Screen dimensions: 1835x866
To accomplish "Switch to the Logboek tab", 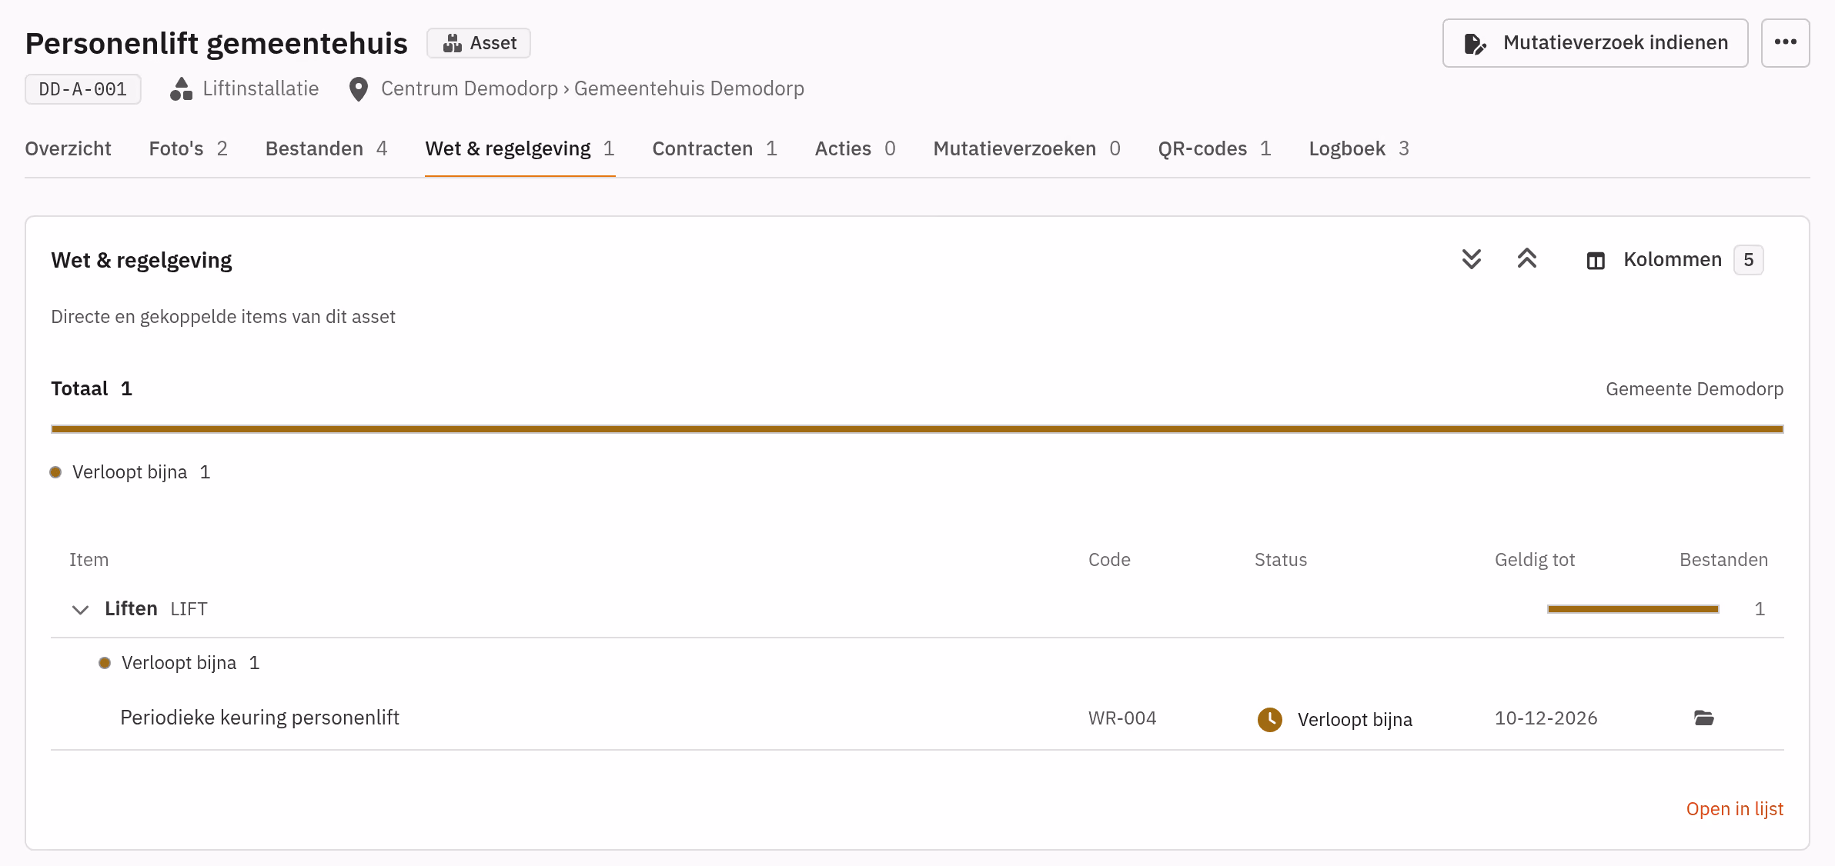I will click(x=1359, y=148).
